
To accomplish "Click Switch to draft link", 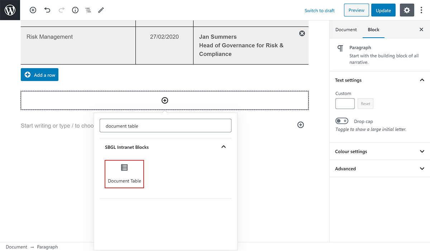I will click(320, 10).
